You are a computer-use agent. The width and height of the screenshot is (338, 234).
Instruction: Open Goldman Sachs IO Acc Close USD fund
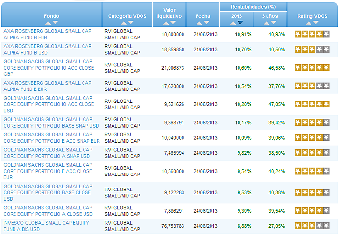[x=49, y=104]
